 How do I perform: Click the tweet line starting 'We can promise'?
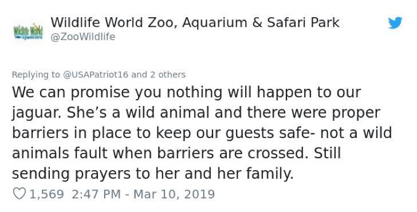tap(186, 92)
